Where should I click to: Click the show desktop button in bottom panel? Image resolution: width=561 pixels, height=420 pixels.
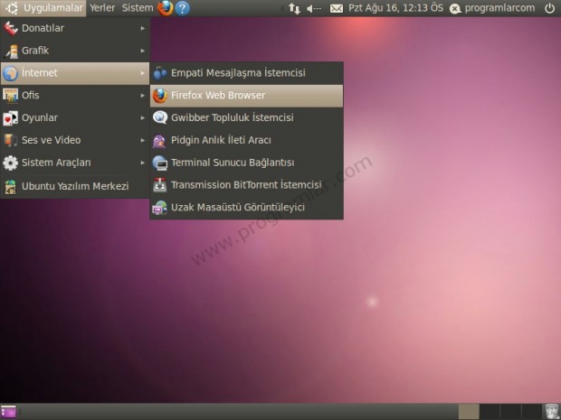pos(8,412)
